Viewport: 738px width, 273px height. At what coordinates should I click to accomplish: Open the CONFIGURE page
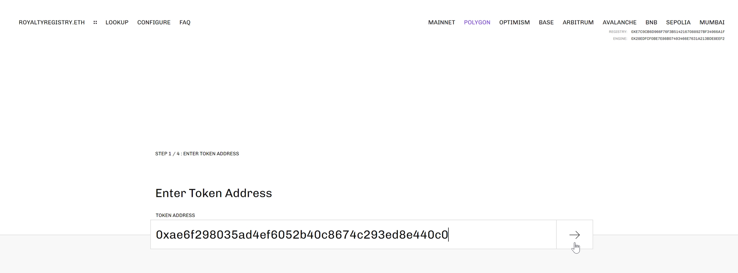click(x=154, y=22)
